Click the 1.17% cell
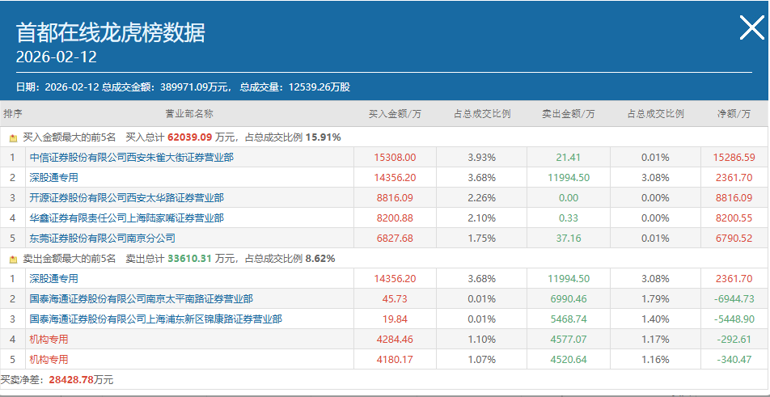 (x=655, y=339)
